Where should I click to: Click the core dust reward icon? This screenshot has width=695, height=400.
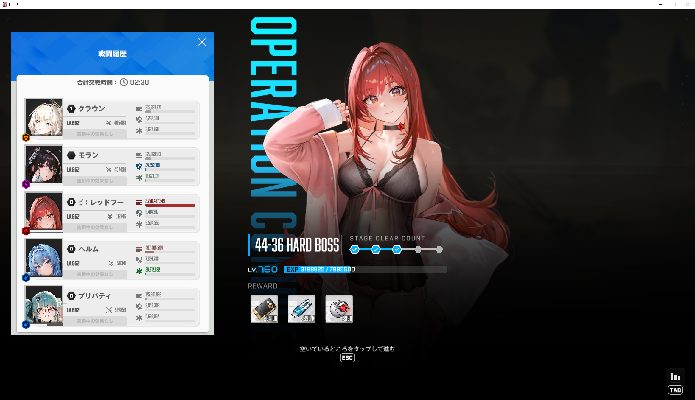point(339,309)
